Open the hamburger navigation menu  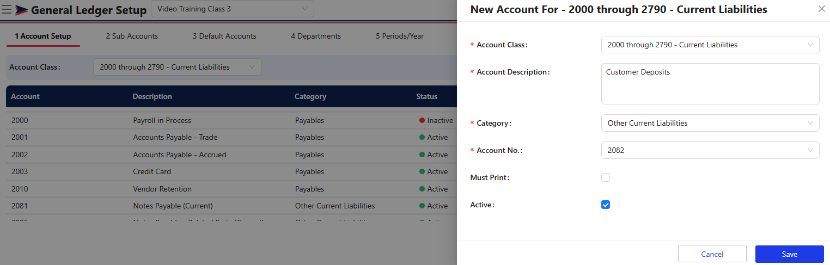7,10
